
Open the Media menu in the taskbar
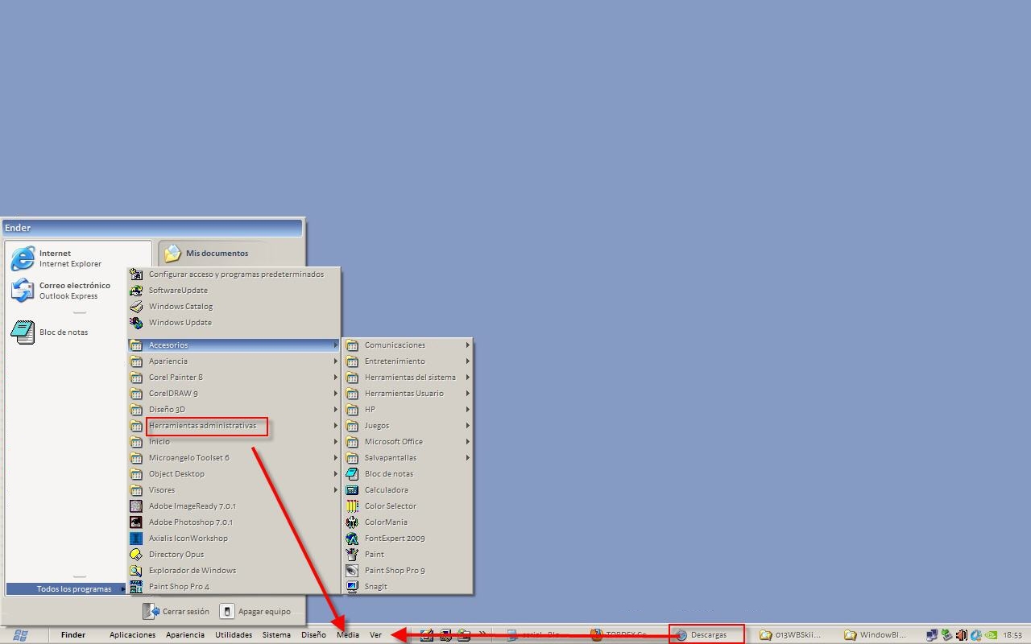(x=348, y=635)
